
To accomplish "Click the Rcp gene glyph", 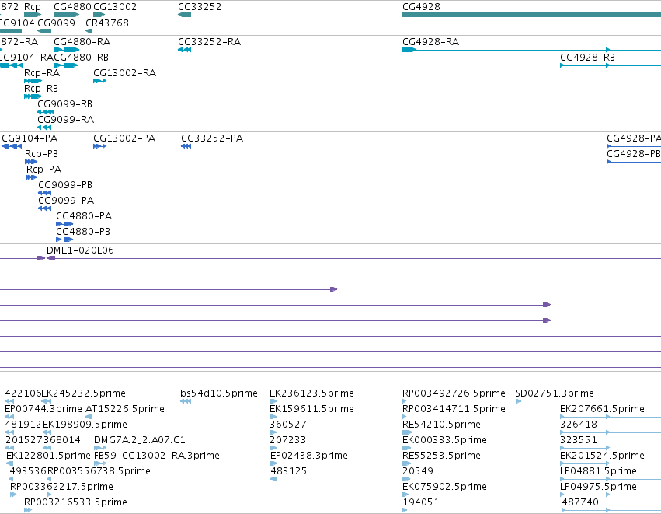I will pos(33,15).
